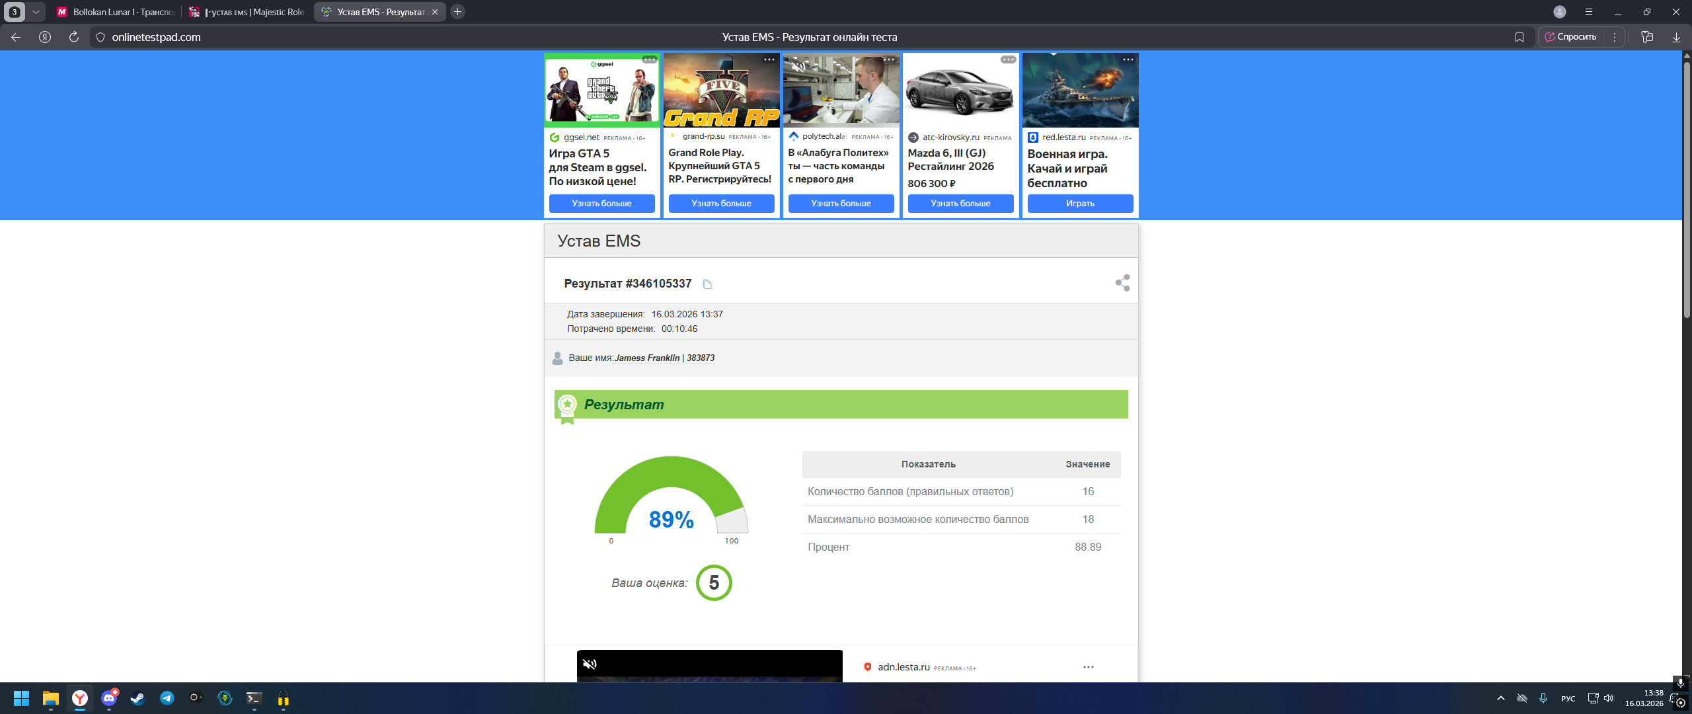Open Telegram from the taskbar
The width and height of the screenshot is (1692, 714).
coord(167,698)
